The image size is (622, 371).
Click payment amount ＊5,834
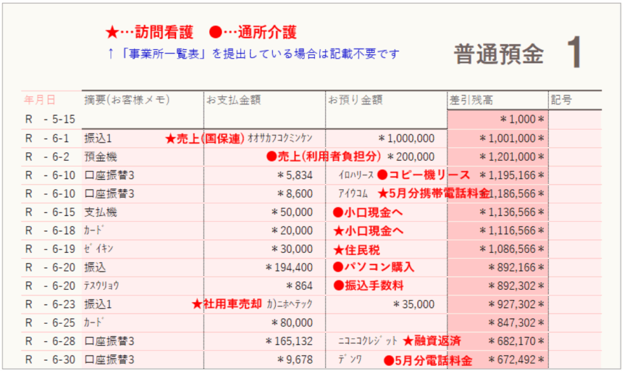[295, 175]
